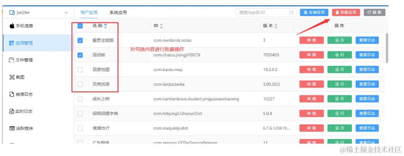The height and width of the screenshot is (156, 404).
Task: Switch to the 系统应用 tab
Action: coord(118,12)
